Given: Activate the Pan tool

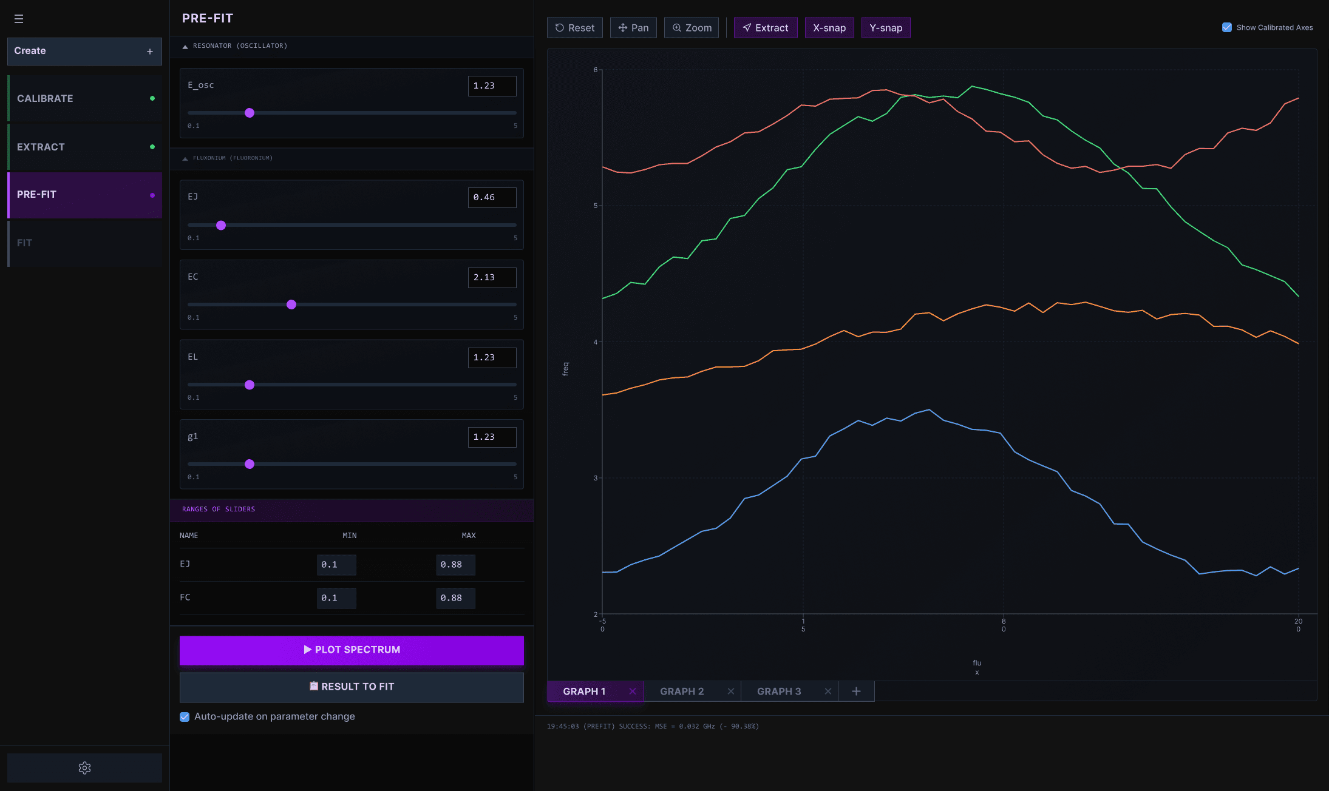Looking at the screenshot, I should click(x=633, y=28).
